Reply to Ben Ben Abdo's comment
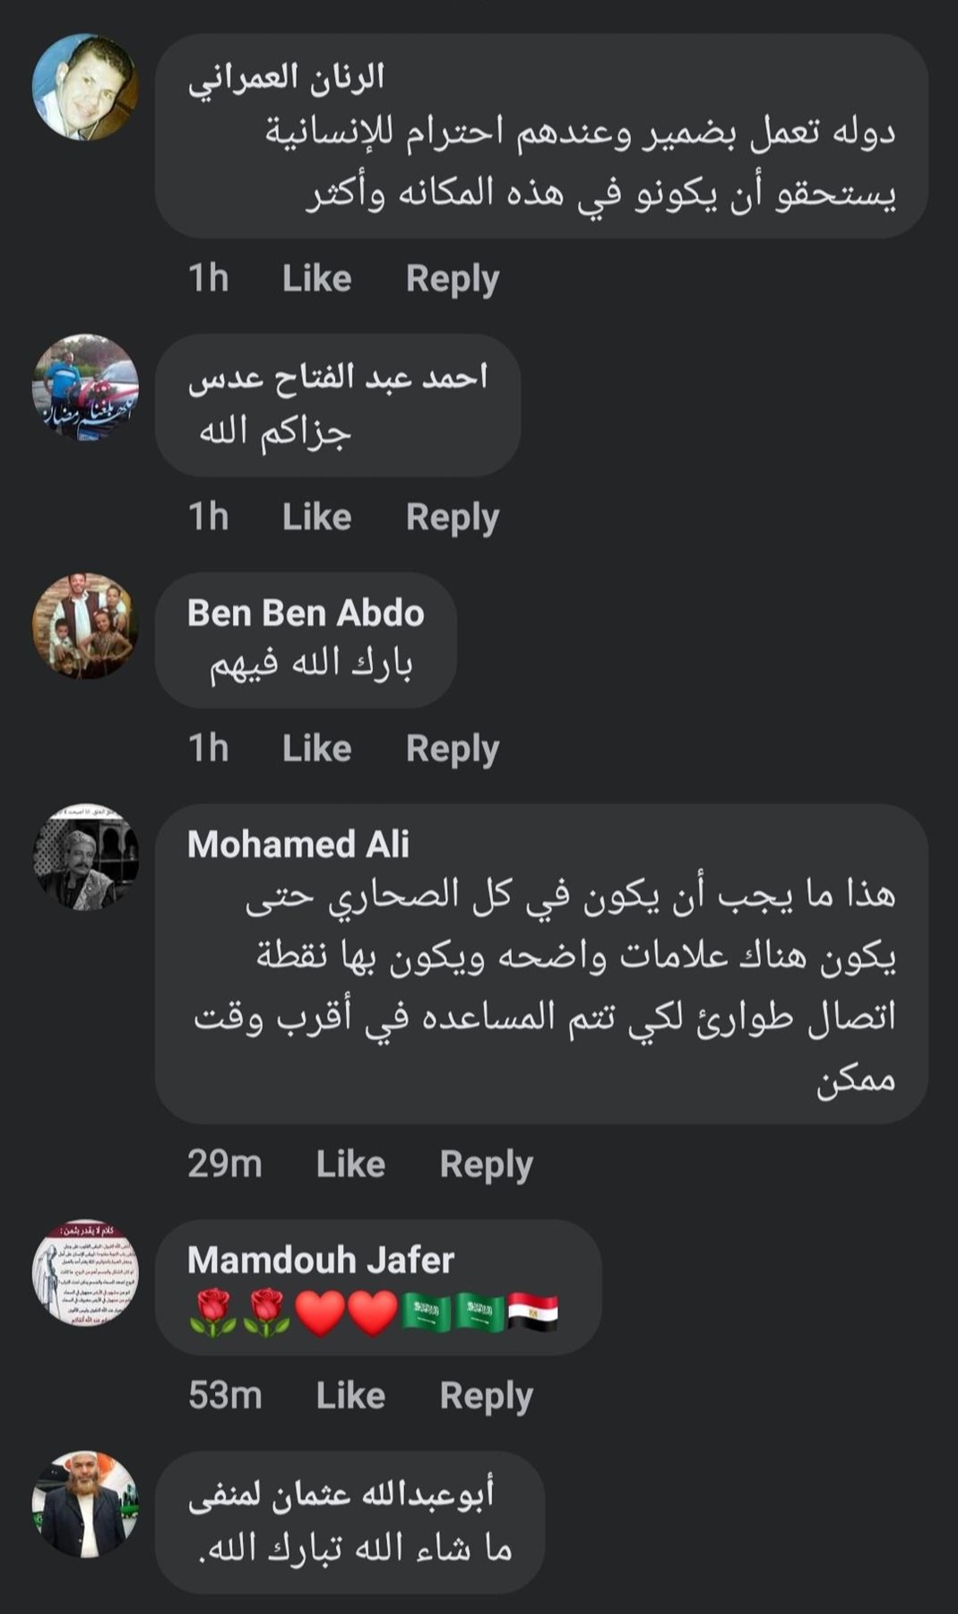Image resolution: width=958 pixels, height=1614 pixels. [x=452, y=749]
